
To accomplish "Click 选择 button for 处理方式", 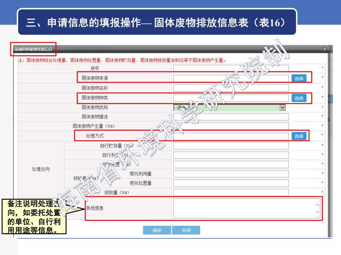I will point(299,136).
